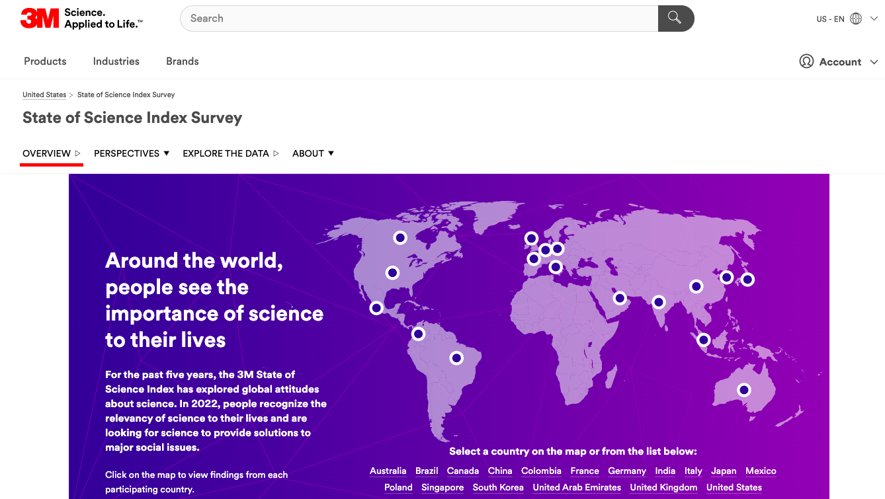Open the United States country list link
The image size is (885, 499).
click(734, 488)
